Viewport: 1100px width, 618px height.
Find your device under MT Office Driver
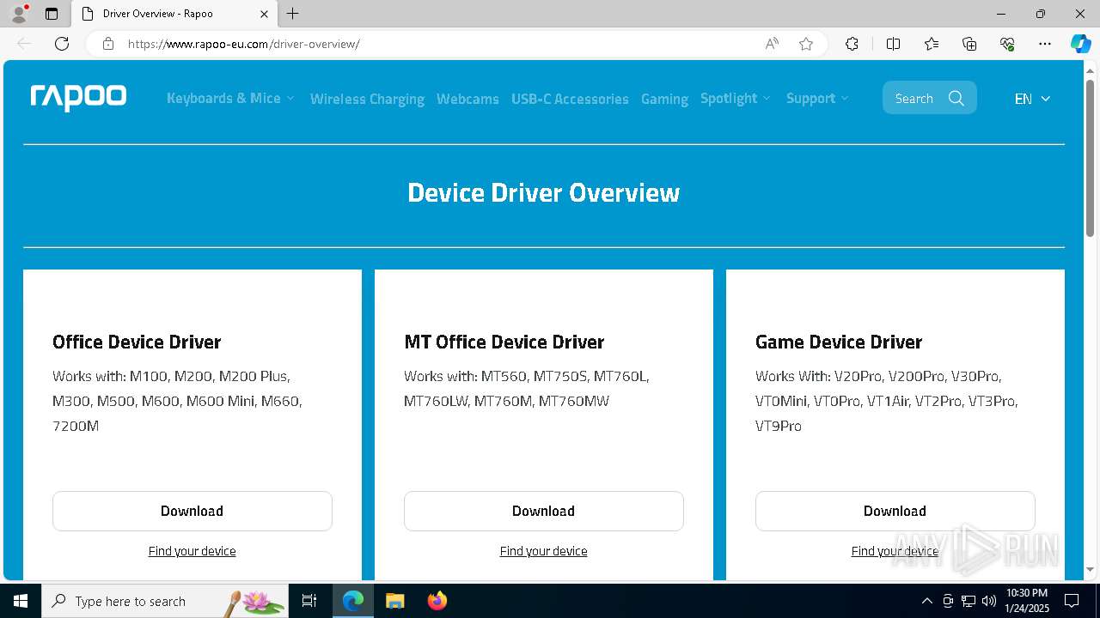(x=544, y=551)
